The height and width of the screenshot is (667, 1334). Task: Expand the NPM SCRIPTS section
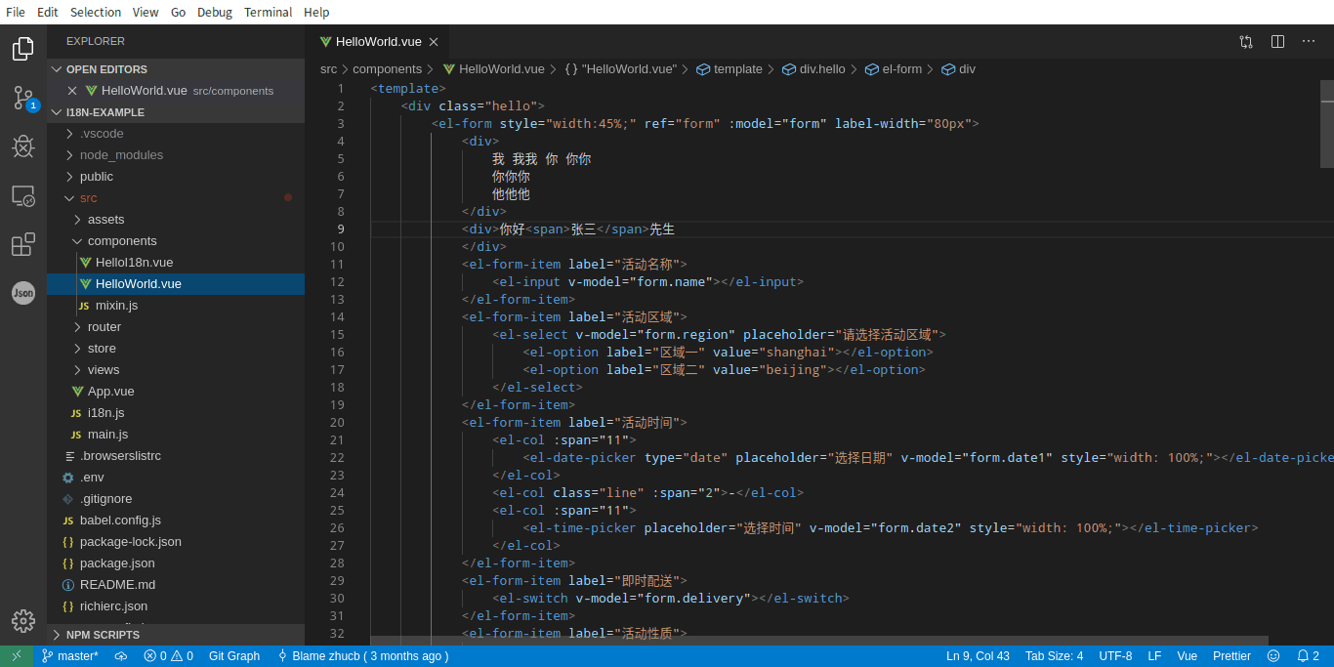[103, 635]
